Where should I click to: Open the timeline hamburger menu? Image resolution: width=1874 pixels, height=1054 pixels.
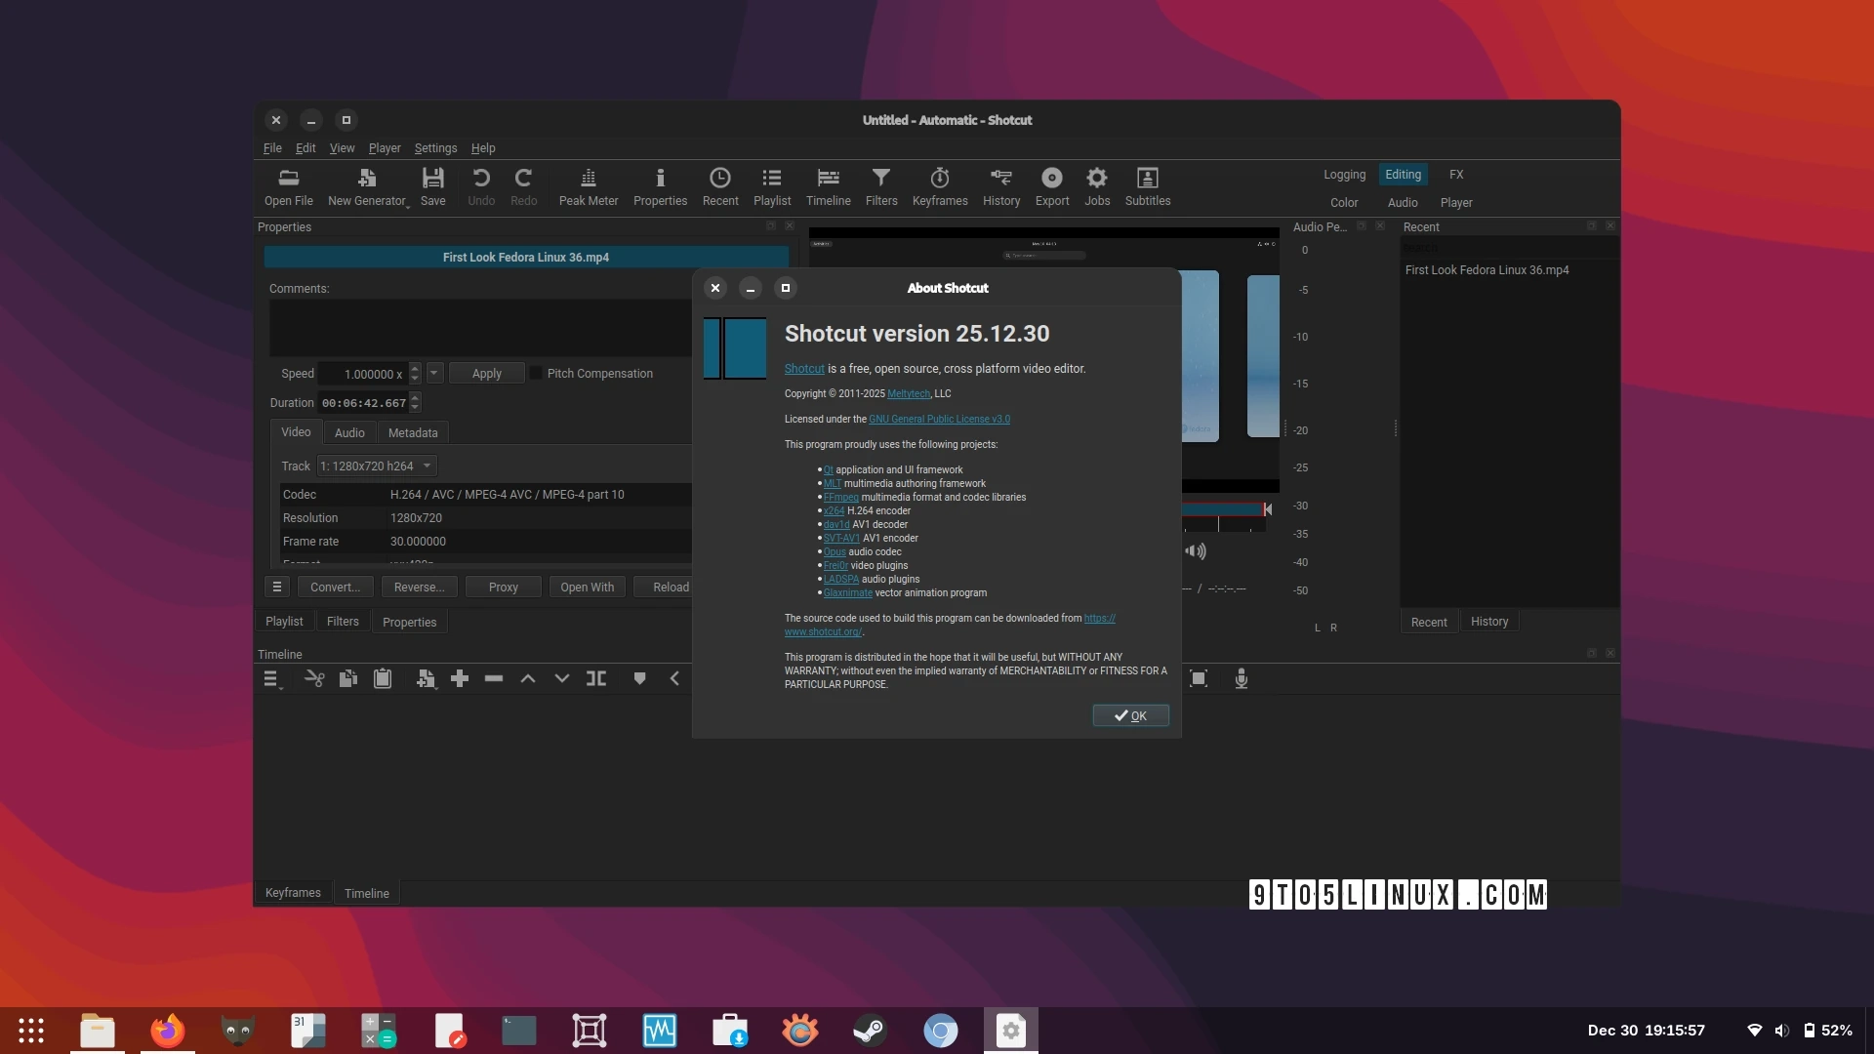[271, 678]
